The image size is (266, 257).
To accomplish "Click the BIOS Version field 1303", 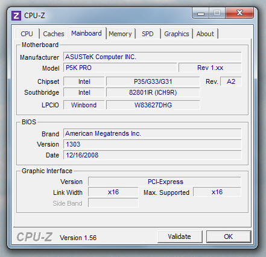I will click(x=153, y=144).
